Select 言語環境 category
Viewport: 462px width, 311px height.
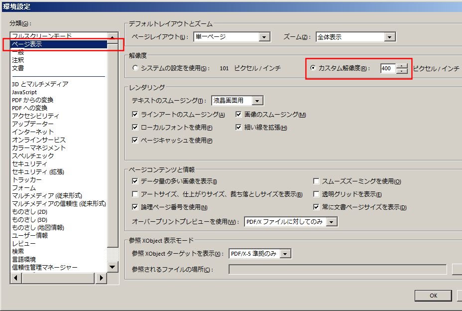pyautogui.click(x=23, y=259)
